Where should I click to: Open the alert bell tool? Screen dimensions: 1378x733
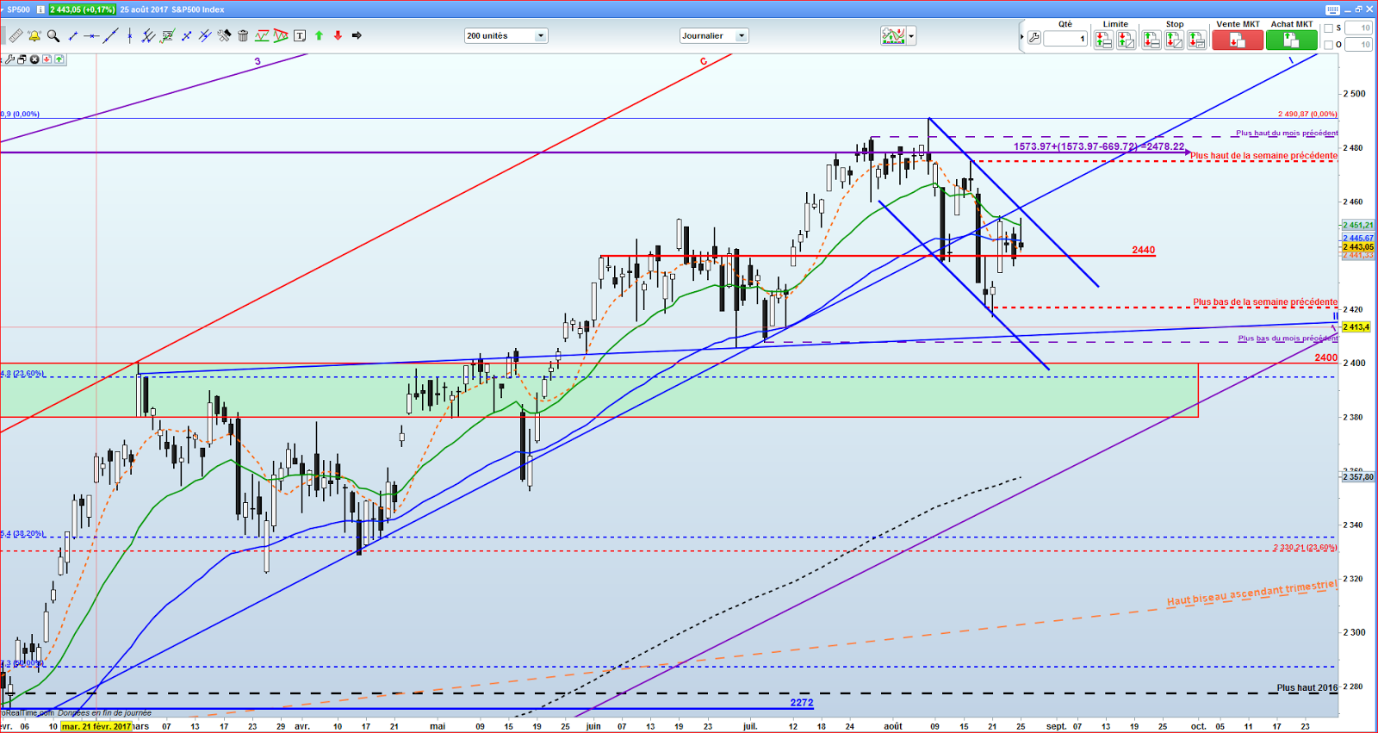coord(34,35)
